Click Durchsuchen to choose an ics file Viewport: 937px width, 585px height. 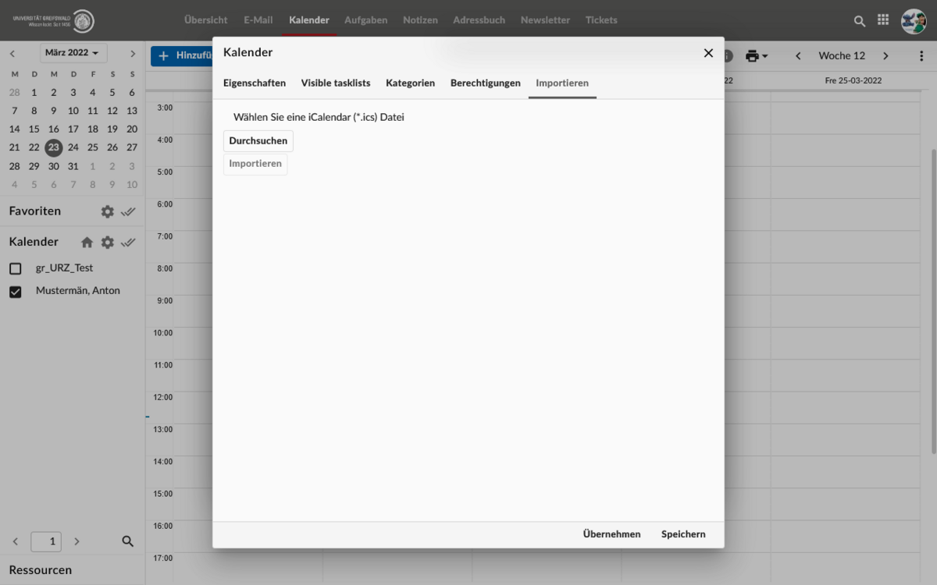(x=258, y=141)
